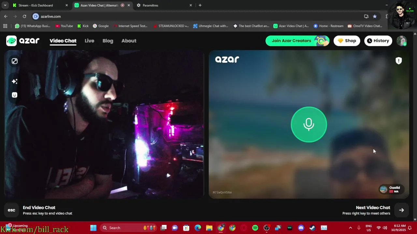417x234 pixels.
Task: Open the face filter smiley icon
Action: coord(15,95)
